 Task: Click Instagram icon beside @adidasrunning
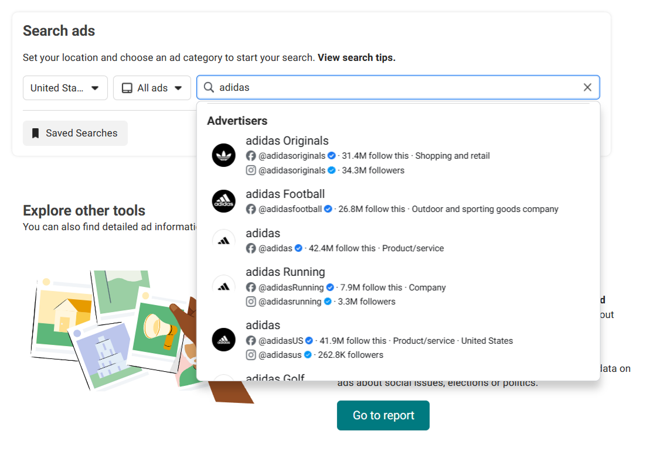coord(251,302)
